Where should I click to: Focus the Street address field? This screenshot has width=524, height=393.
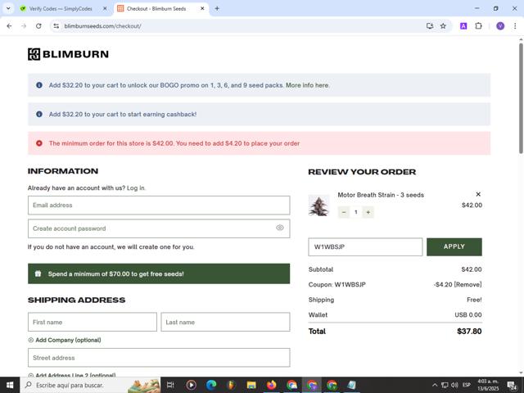pyautogui.click(x=159, y=358)
